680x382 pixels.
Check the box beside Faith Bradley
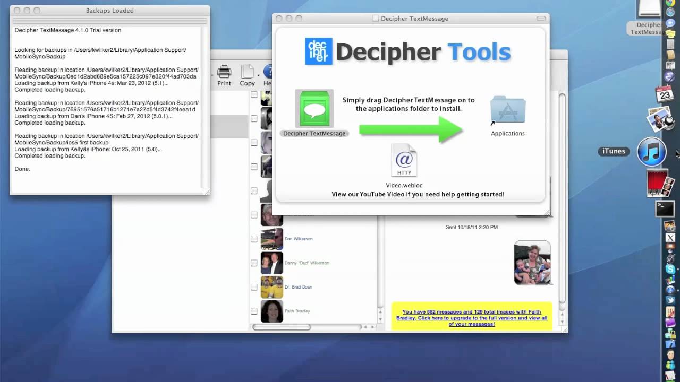click(x=254, y=311)
